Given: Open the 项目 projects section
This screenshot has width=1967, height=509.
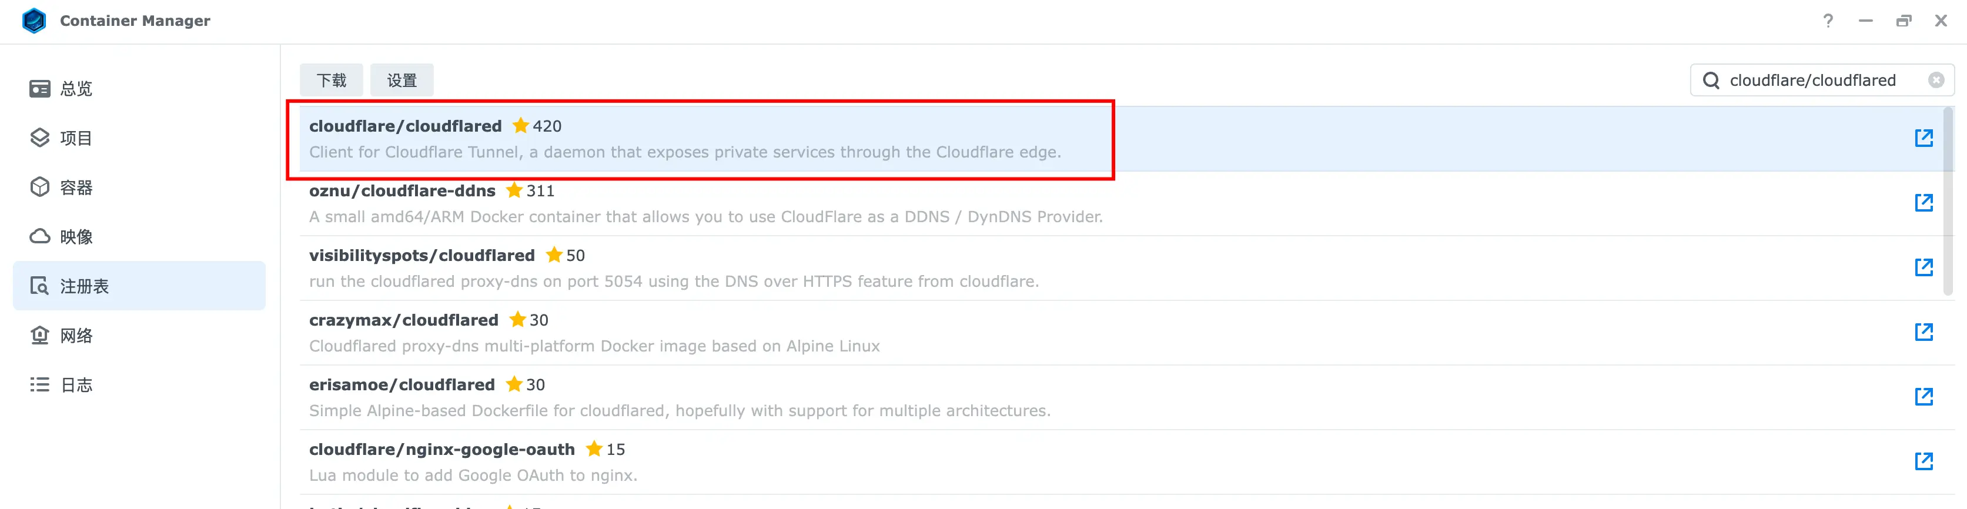Looking at the screenshot, I should point(76,138).
